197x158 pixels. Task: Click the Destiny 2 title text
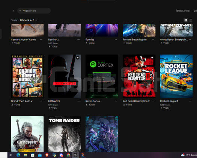53,39
